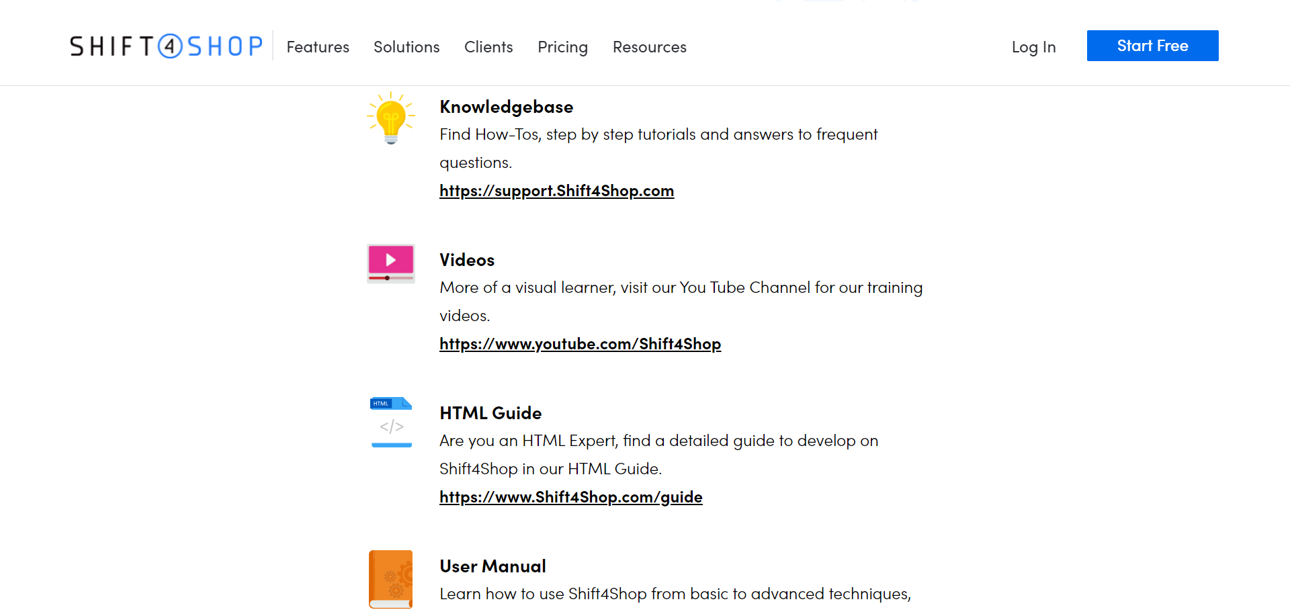The width and height of the screenshot is (1290, 614).
Task: Click the orange User Manual book icon
Action: pyautogui.click(x=391, y=579)
